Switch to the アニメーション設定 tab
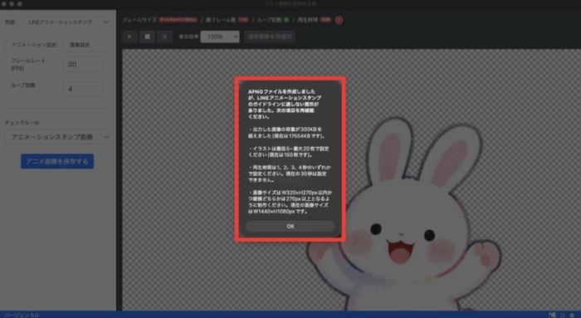The image size is (581, 318). tap(33, 45)
